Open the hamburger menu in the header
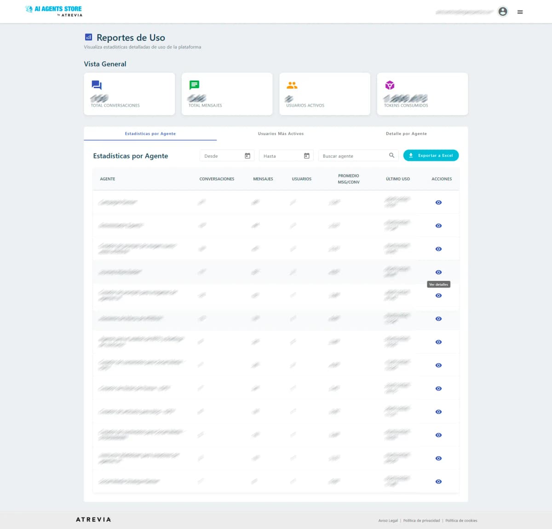This screenshot has height=529, width=552. point(520,12)
